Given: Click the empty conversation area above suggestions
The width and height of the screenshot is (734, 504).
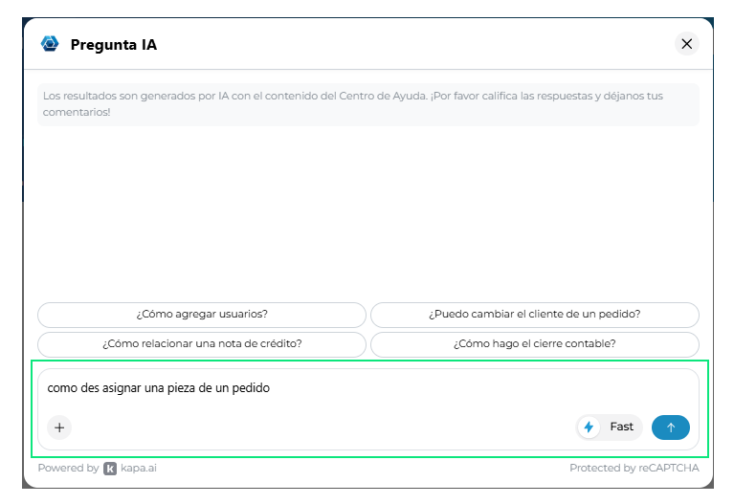Looking at the screenshot, I should tap(368, 213).
